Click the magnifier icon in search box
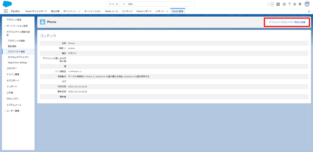Viewport: 313px width, 152px height. click(x=124, y=4)
